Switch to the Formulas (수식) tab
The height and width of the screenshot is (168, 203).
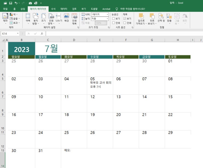coord(53,9)
